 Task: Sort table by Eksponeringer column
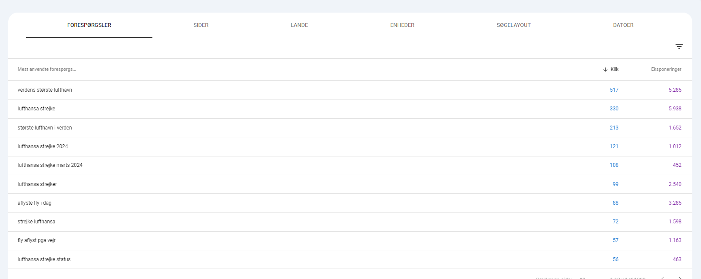pos(666,70)
